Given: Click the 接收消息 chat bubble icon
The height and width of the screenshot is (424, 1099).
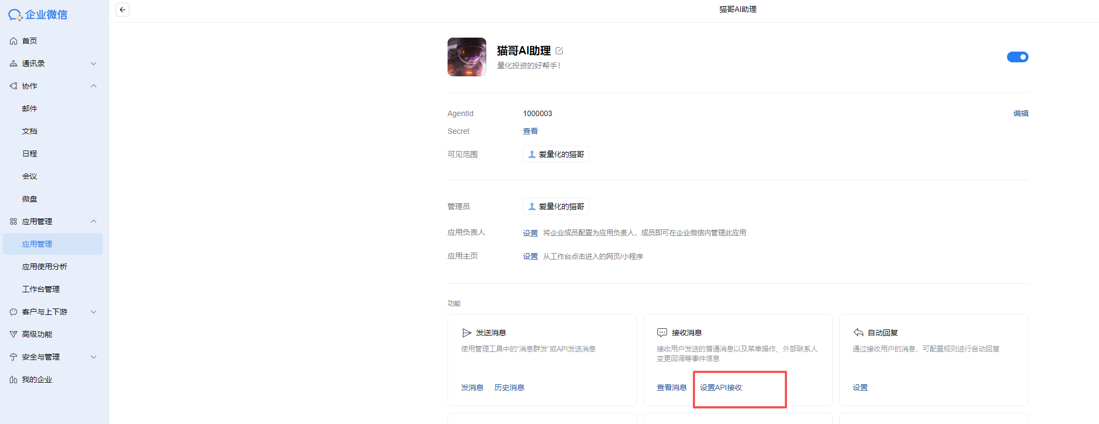Looking at the screenshot, I should click(x=662, y=333).
